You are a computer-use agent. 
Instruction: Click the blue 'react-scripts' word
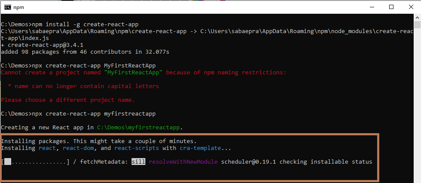[136, 148]
